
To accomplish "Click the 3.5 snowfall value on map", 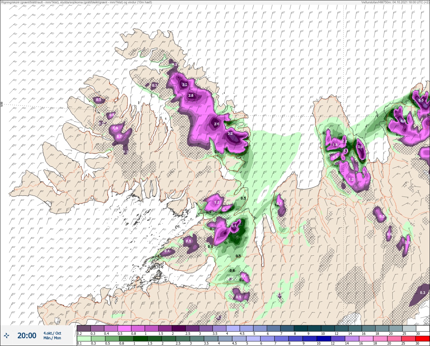I will click(x=421, y=100).
